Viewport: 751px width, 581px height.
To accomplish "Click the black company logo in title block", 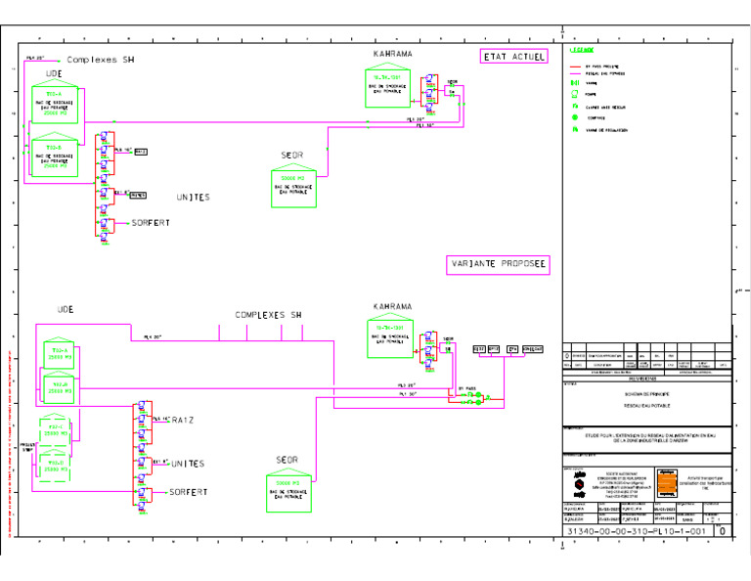I will [x=580, y=484].
